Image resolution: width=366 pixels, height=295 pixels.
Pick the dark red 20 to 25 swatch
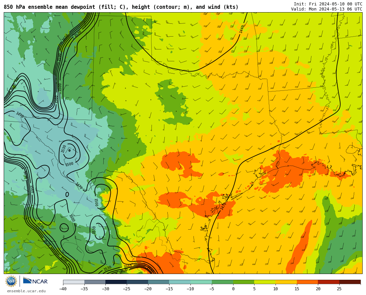pos(329,282)
